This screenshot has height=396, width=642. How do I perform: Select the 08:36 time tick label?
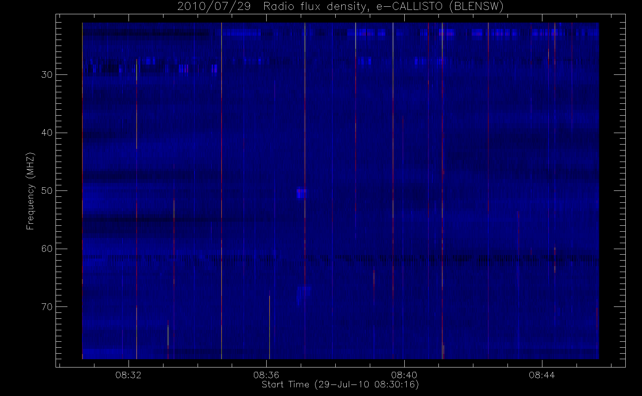266,375
